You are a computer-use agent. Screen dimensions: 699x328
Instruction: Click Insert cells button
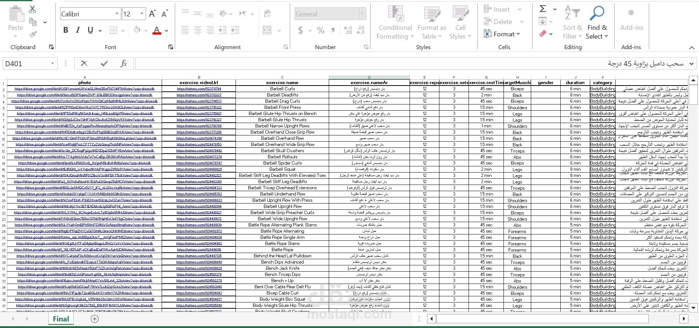(497, 9)
